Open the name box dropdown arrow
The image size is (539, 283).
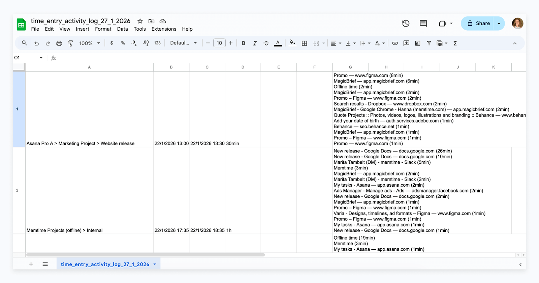tap(41, 58)
